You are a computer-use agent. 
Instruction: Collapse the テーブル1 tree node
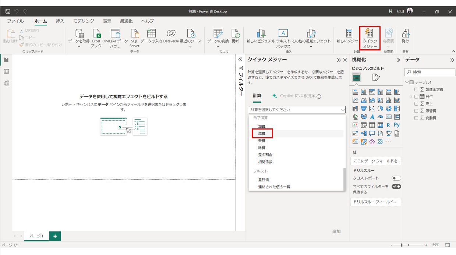[x=407, y=82]
